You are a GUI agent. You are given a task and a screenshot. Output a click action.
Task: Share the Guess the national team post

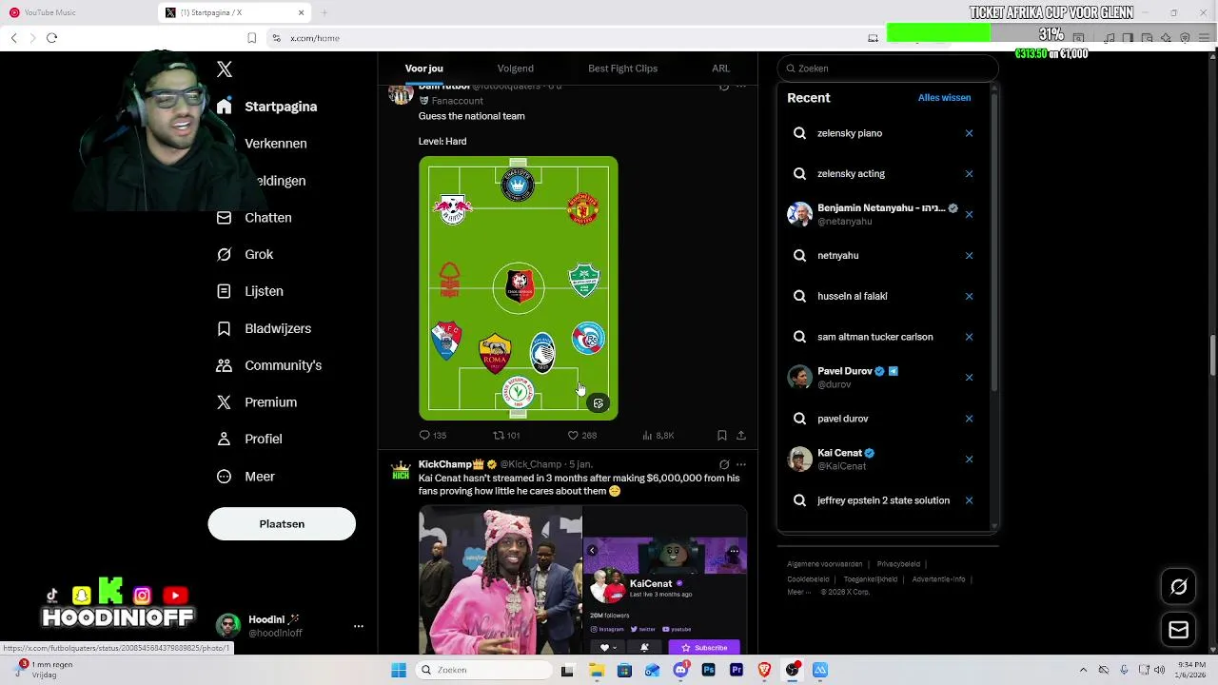[741, 436]
